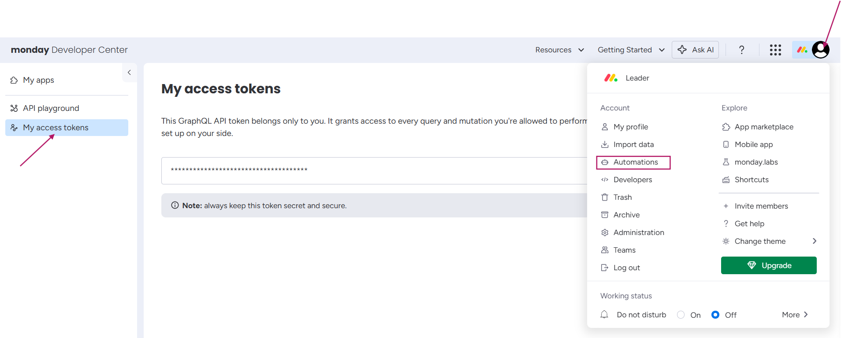Click the help question mark icon
The height and width of the screenshot is (338, 841).
coord(741,50)
